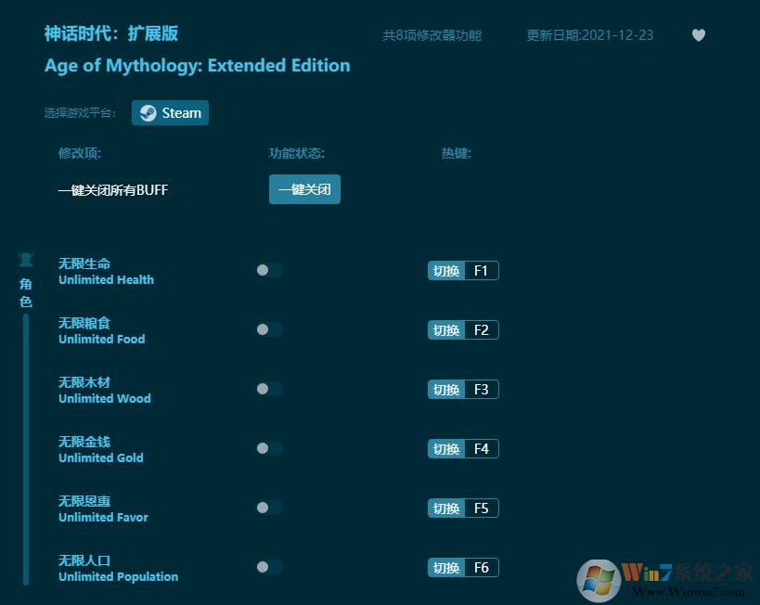Image resolution: width=760 pixels, height=605 pixels.
Task: Click the F4 hotkey button for Unlimited Gold
Action: [462, 448]
